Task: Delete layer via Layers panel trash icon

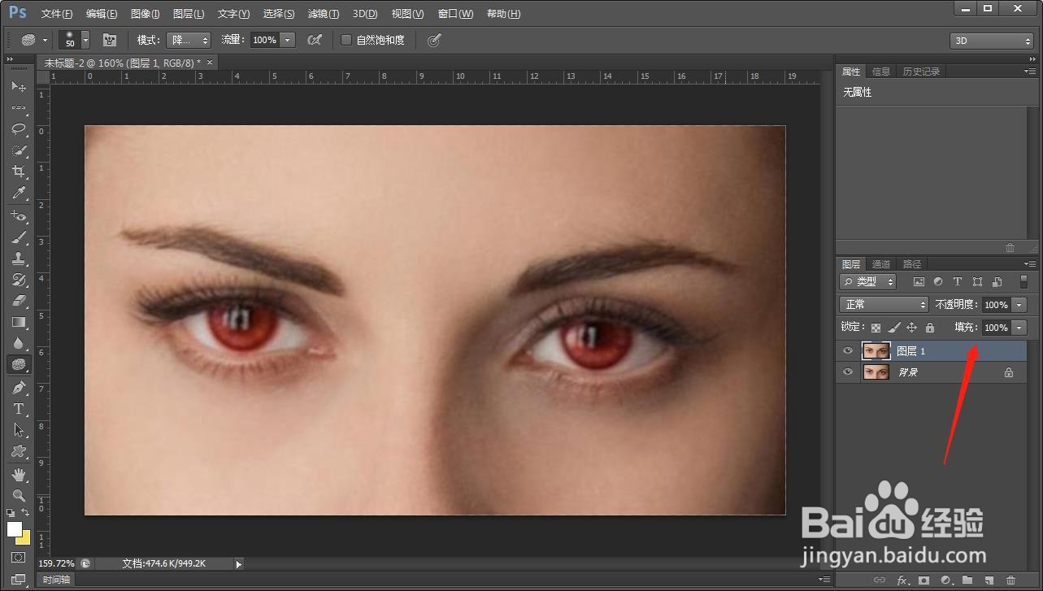Action: tap(1011, 580)
